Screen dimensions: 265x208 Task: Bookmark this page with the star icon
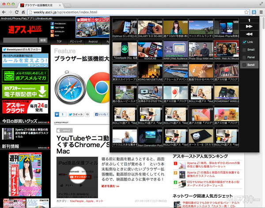click(x=246, y=12)
